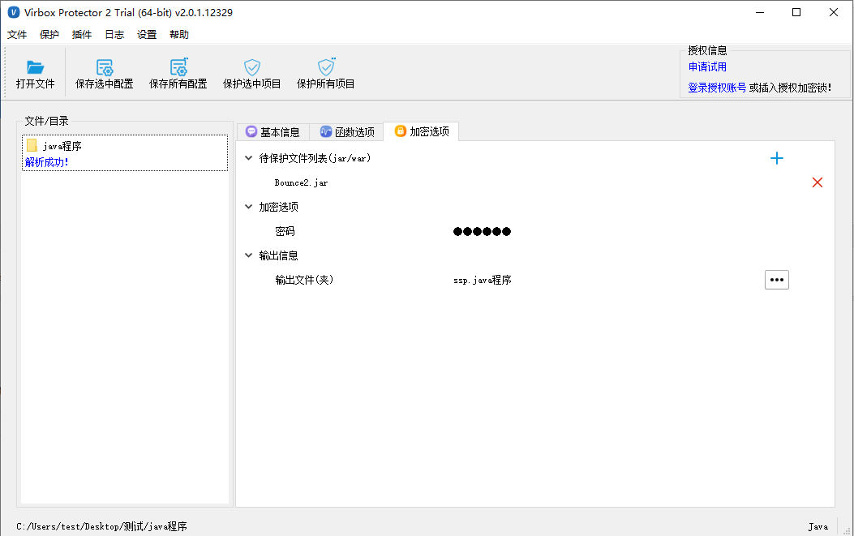Click Protect All Items (保护所有项目) icon
Screen dimensions: 854x536
coord(326,66)
